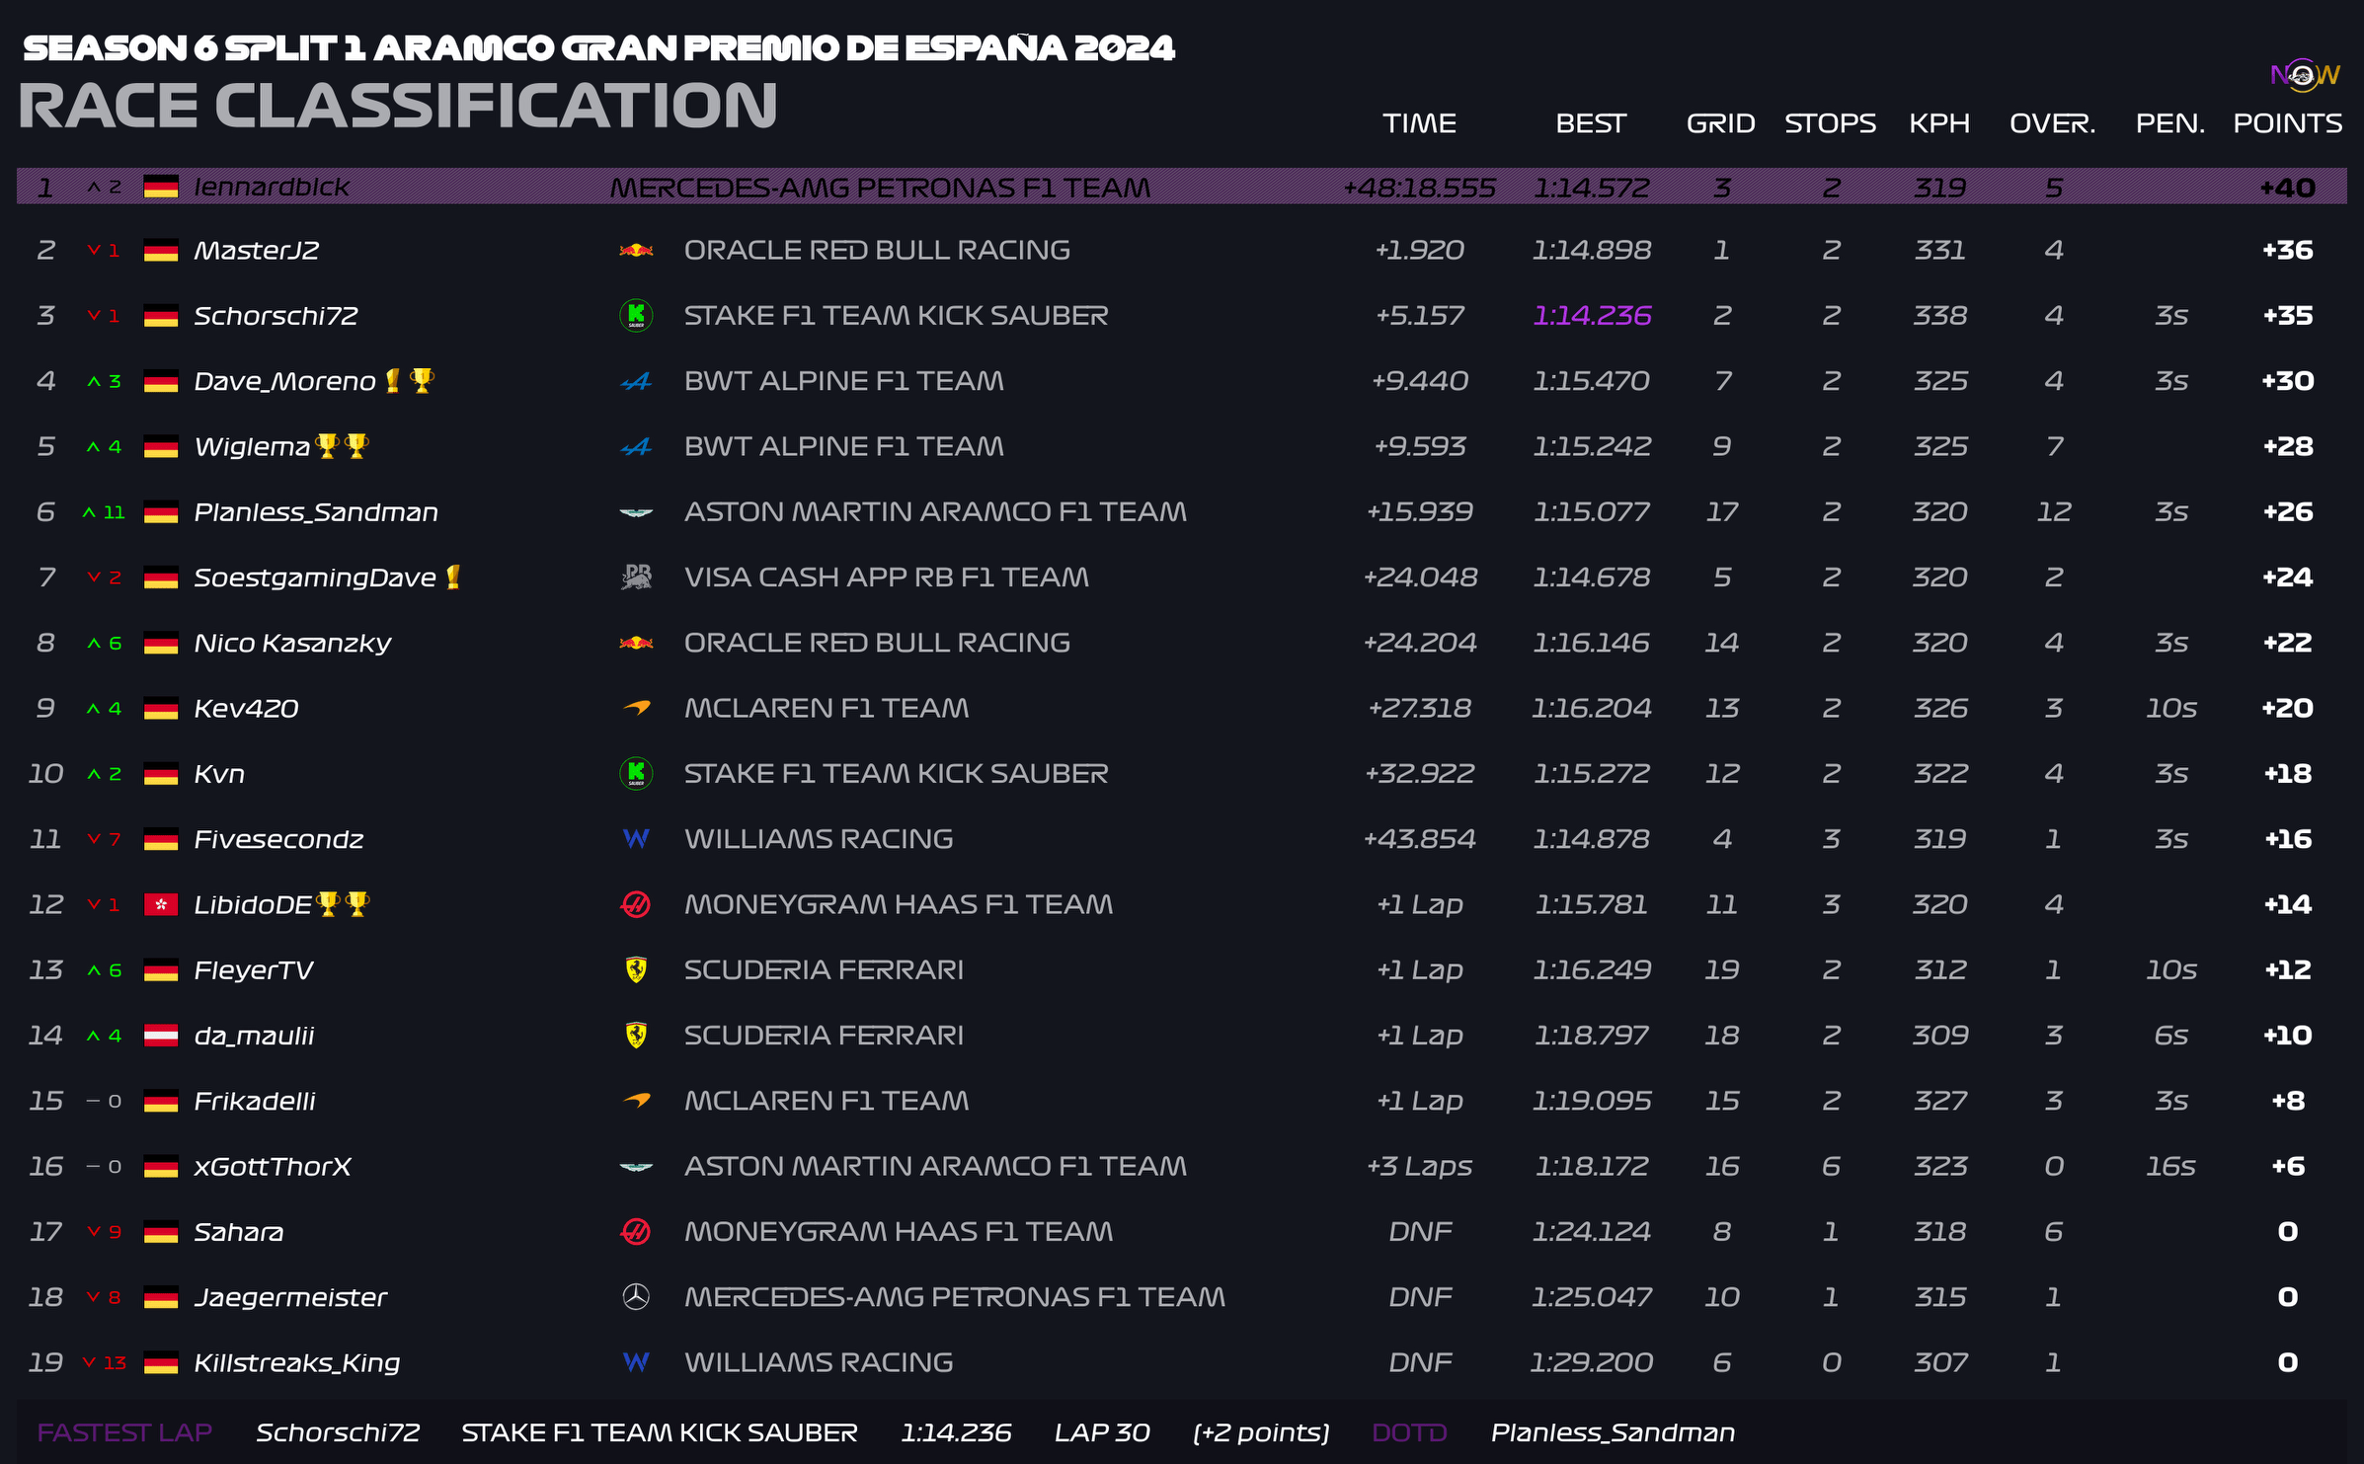Click the +43.854 time for Fivesecondz

click(x=1419, y=839)
